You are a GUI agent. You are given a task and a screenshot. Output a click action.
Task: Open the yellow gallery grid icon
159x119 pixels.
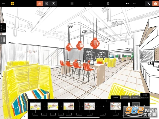tap(12, 4)
